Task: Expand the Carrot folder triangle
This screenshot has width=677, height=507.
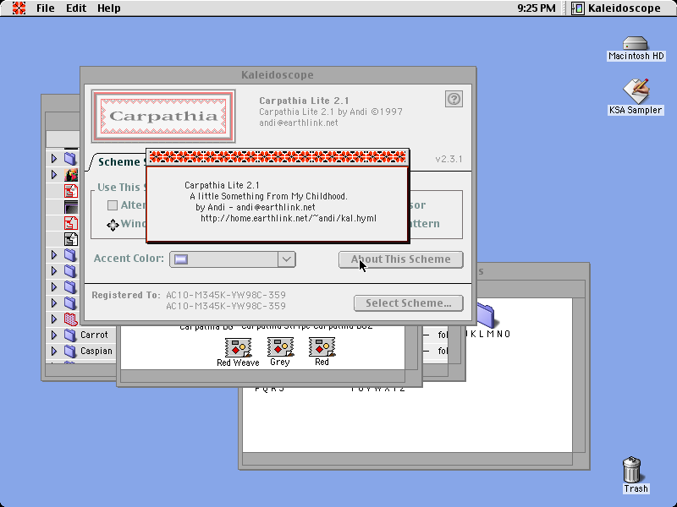Action: [x=54, y=335]
